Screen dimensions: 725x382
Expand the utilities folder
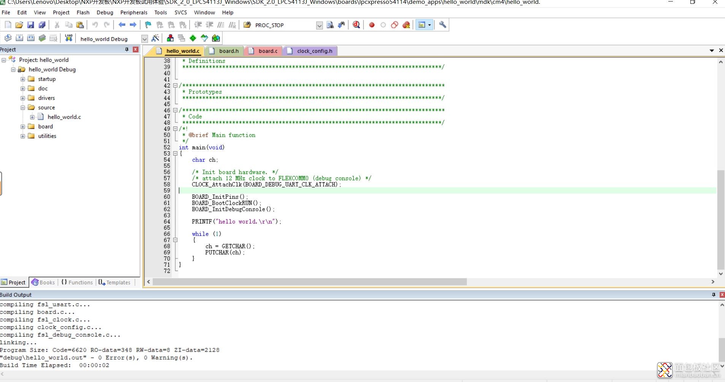tap(23, 136)
